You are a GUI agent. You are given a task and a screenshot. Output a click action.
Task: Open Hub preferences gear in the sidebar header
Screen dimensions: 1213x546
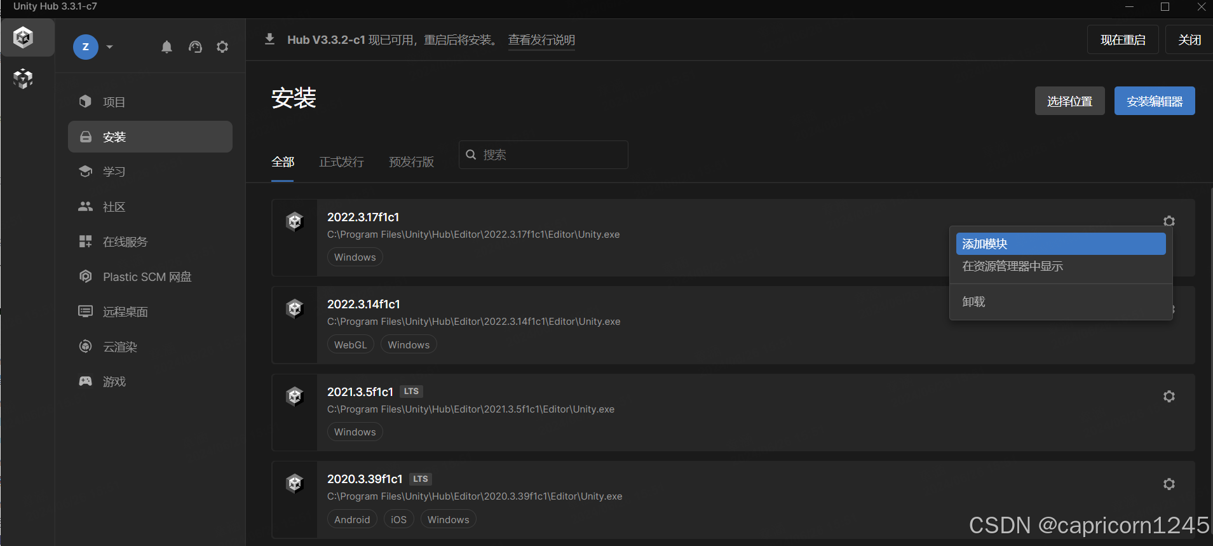(222, 47)
